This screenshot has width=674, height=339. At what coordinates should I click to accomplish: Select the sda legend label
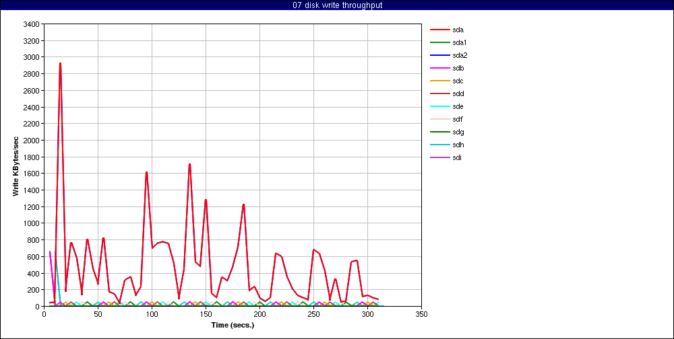pyautogui.click(x=458, y=30)
